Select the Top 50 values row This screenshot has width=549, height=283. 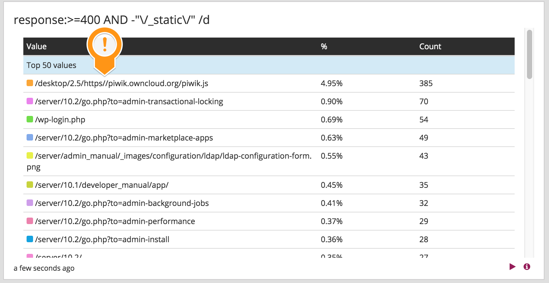pyautogui.click(x=269, y=65)
